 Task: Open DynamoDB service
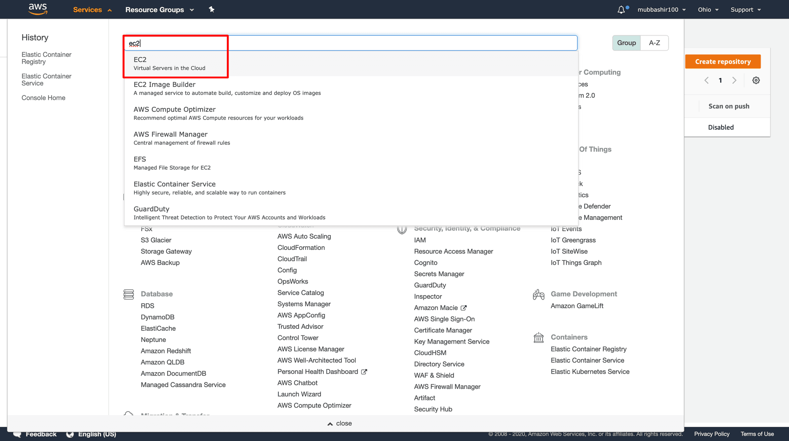click(157, 317)
